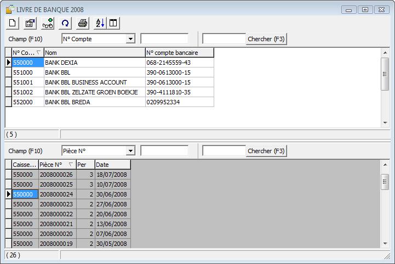The height and width of the screenshot is (264, 395).
Task: Click the Caisse... column header
Action: (25, 165)
